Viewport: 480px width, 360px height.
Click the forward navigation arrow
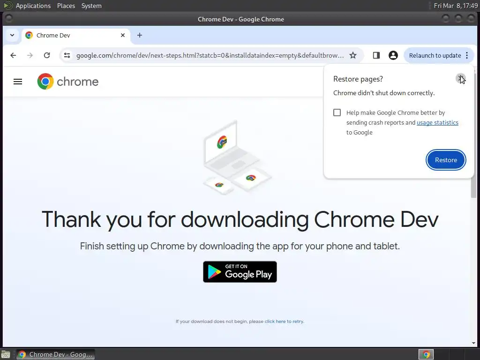[x=30, y=55]
